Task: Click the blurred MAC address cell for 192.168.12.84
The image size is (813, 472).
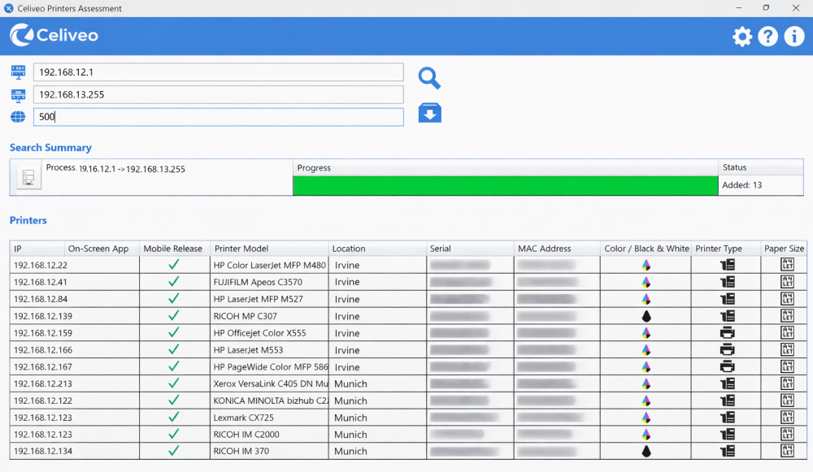Action: (x=557, y=299)
